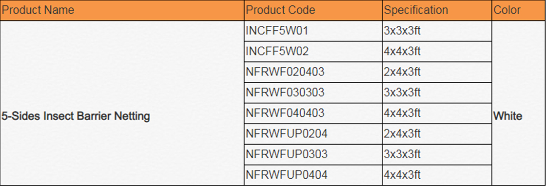546x186 pixels.
Task: Click the specification next to NFRWF020403
Action: tap(437, 72)
